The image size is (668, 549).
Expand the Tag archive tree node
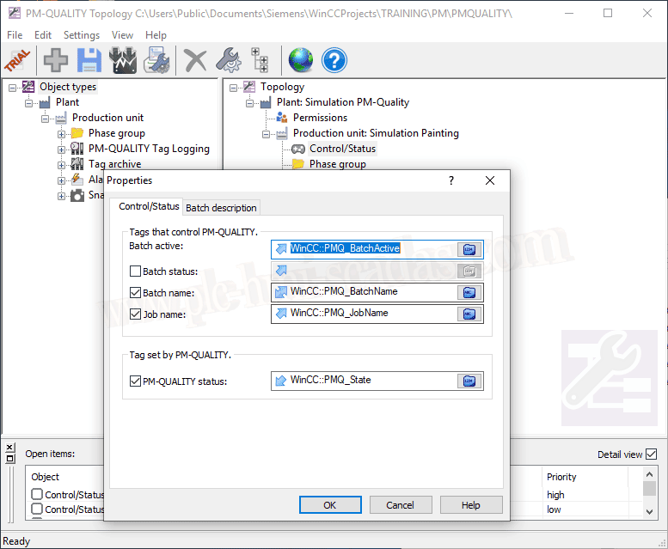62,164
